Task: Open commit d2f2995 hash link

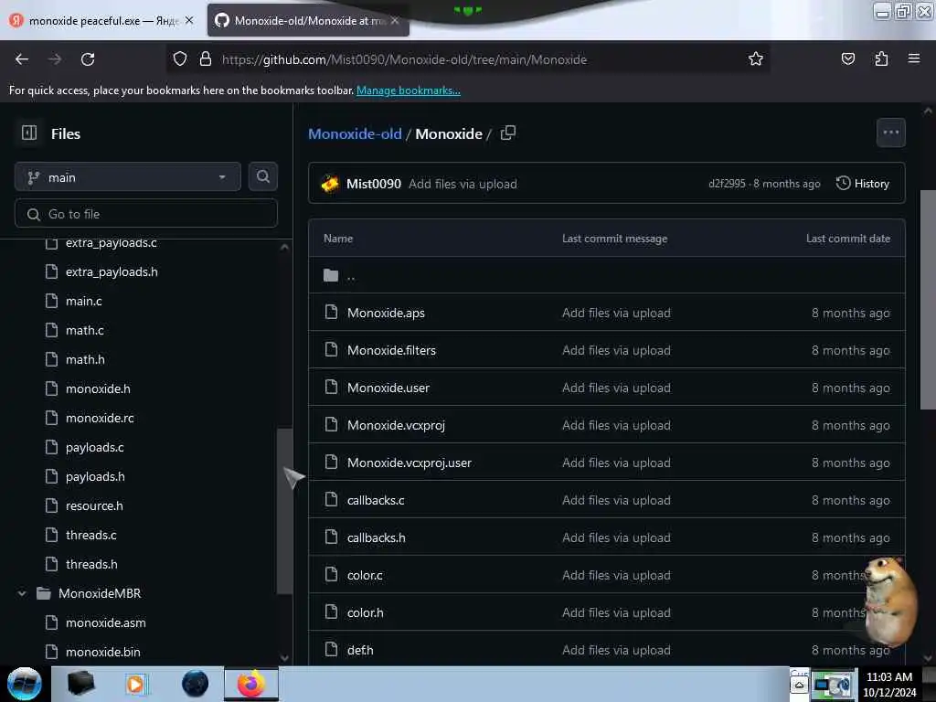Action: click(x=727, y=184)
